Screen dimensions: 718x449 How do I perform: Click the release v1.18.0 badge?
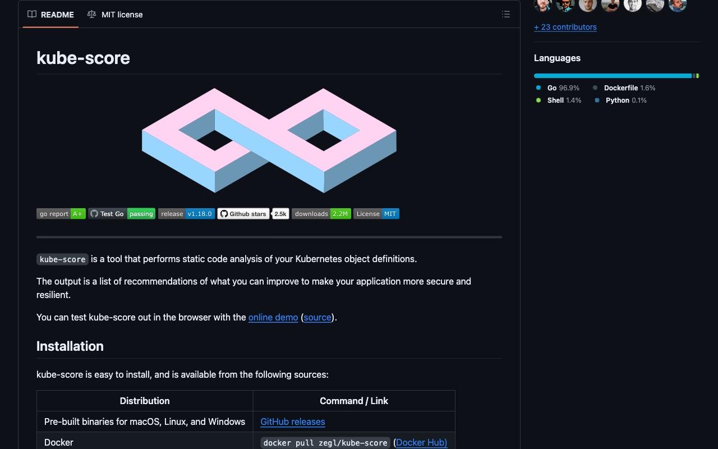pyautogui.click(x=186, y=214)
